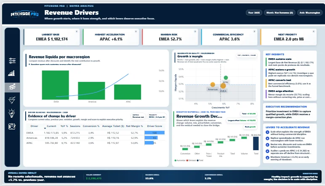Open the funnel icon in sidebar
Viewport: 325px width, 186px height.
click(12, 100)
